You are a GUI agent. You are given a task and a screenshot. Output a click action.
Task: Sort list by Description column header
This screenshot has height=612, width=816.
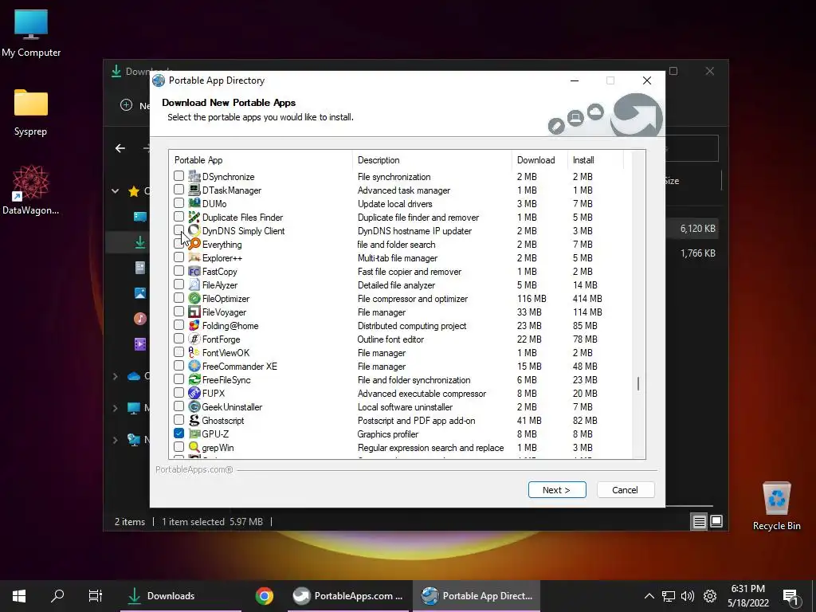click(x=432, y=160)
